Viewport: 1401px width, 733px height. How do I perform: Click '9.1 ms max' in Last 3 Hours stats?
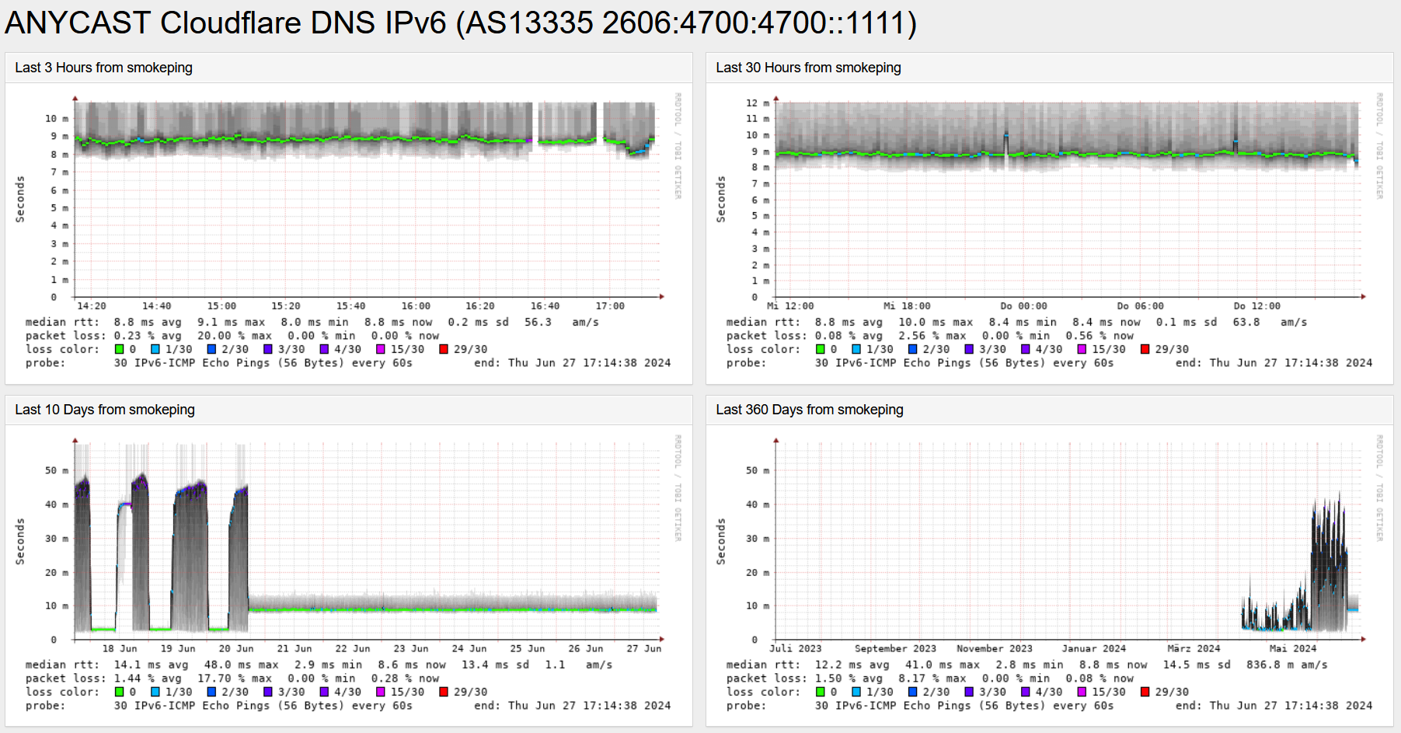231,322
